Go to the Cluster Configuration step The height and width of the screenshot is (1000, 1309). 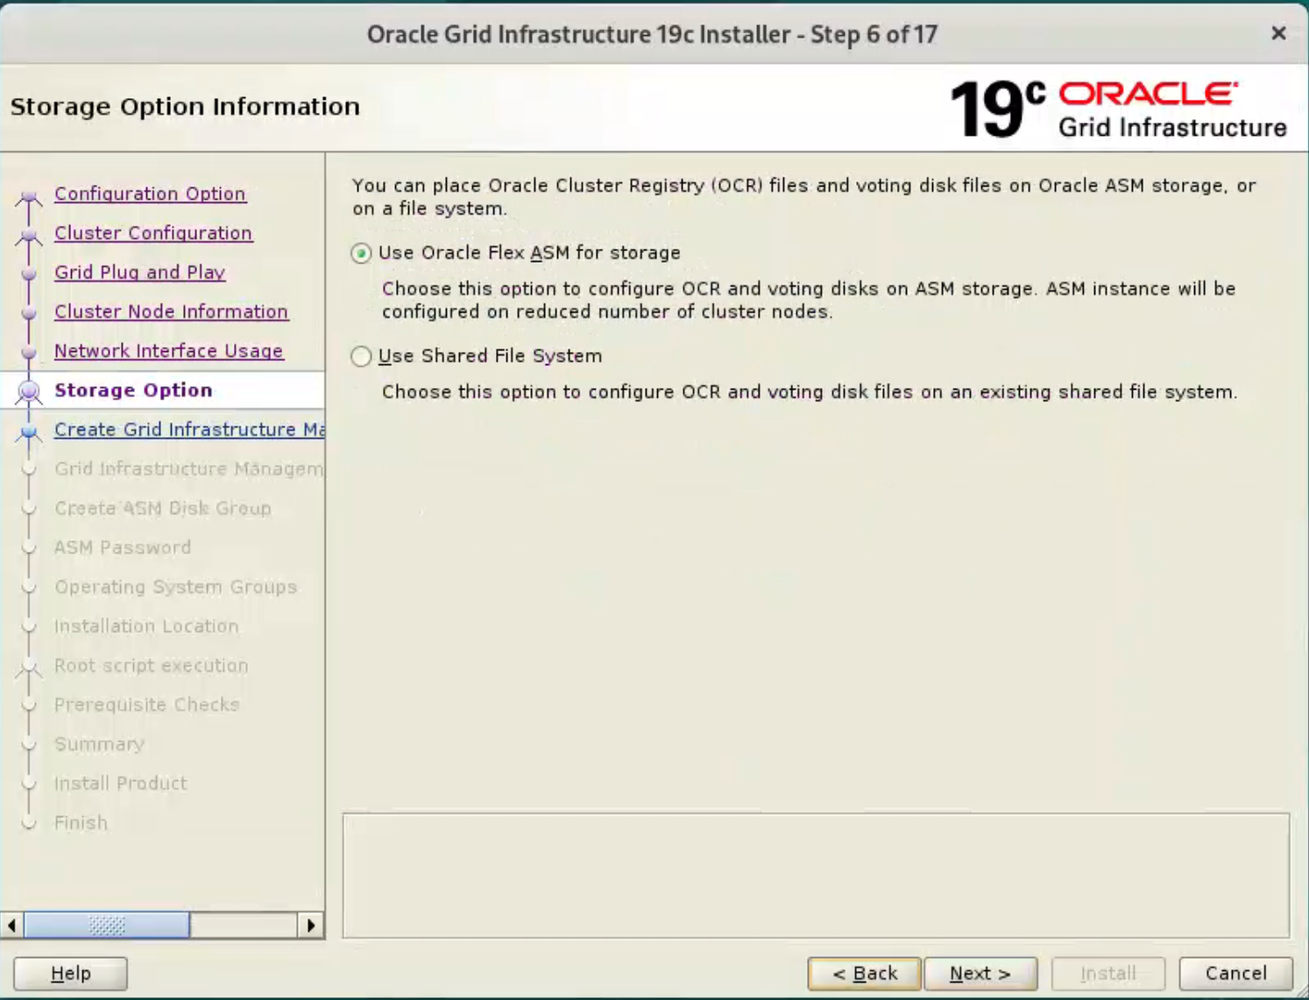pyautogui.click(x=153, y=233)
